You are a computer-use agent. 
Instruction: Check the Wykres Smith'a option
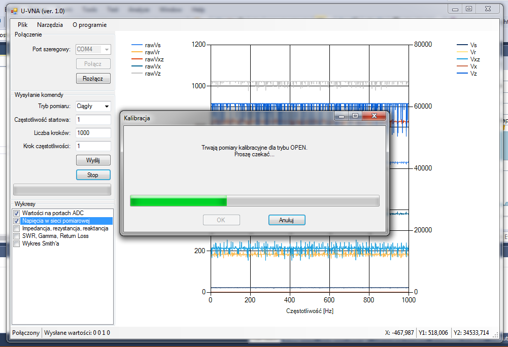tap(17, 244)
